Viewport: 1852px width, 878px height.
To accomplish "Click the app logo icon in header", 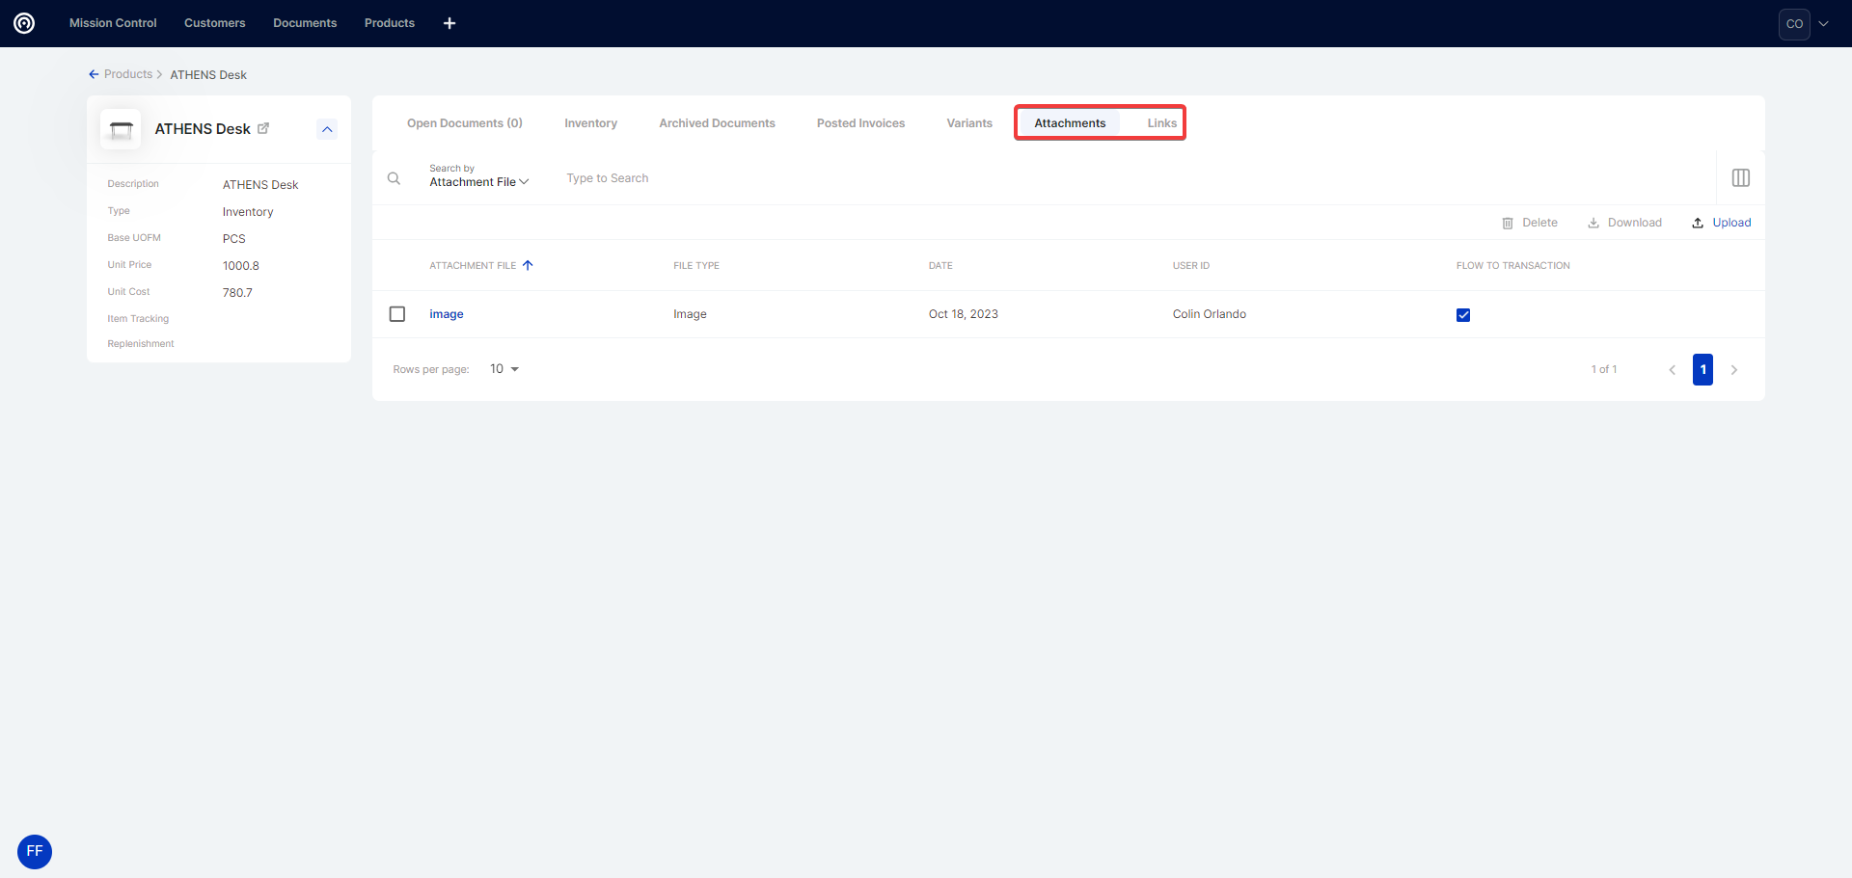I will click(x=24, y=23).
